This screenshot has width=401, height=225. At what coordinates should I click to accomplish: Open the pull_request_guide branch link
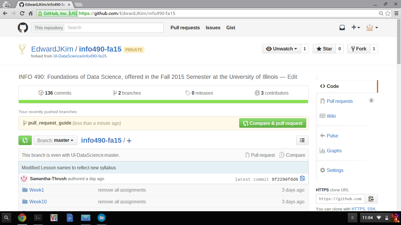click(x=50, y=123)
